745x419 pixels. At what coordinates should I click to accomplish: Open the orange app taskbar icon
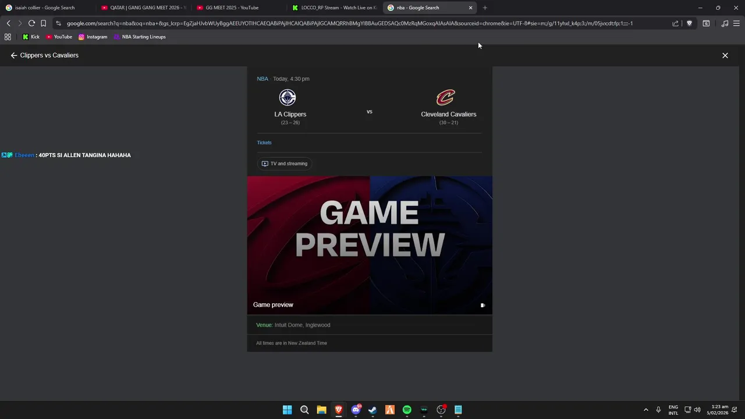pyautogui.click(x=390, y=410)
